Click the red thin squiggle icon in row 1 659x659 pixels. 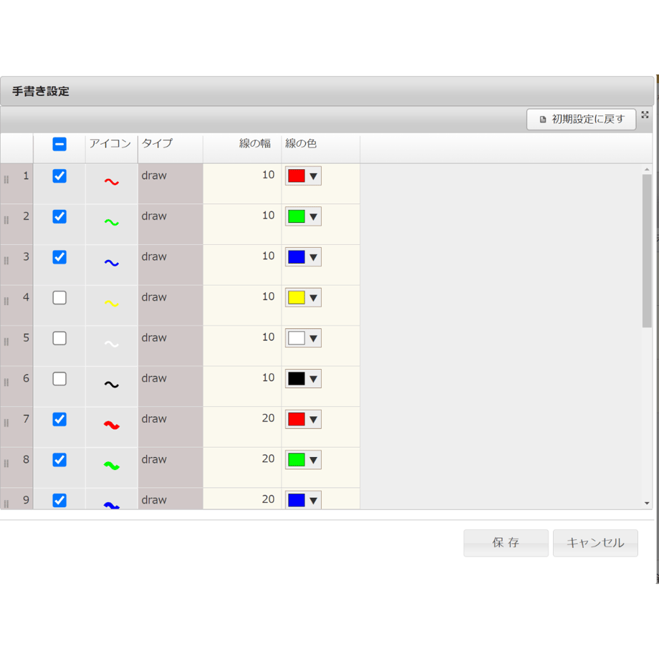[x=111, y=182]
